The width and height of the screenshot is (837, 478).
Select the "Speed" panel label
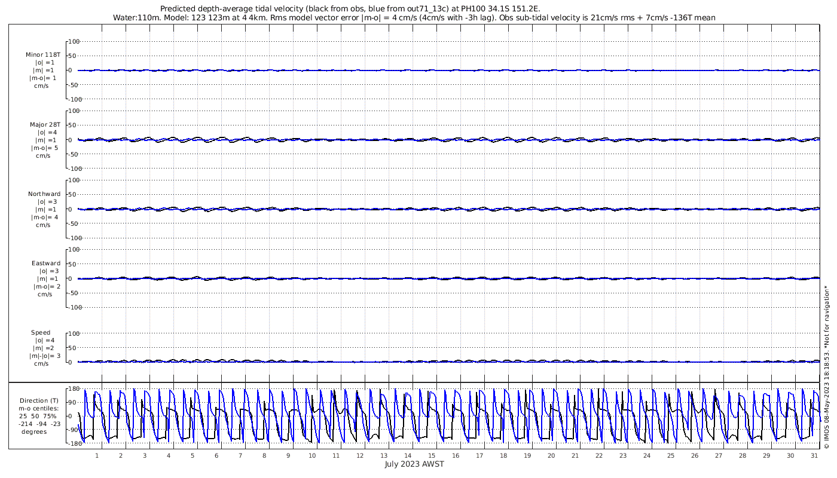tap(41, 332)
